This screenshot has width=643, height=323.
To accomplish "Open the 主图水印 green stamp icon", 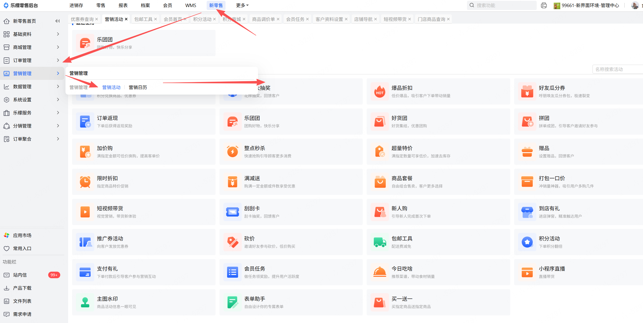I will pyautogui.click(x=85, y=302).
